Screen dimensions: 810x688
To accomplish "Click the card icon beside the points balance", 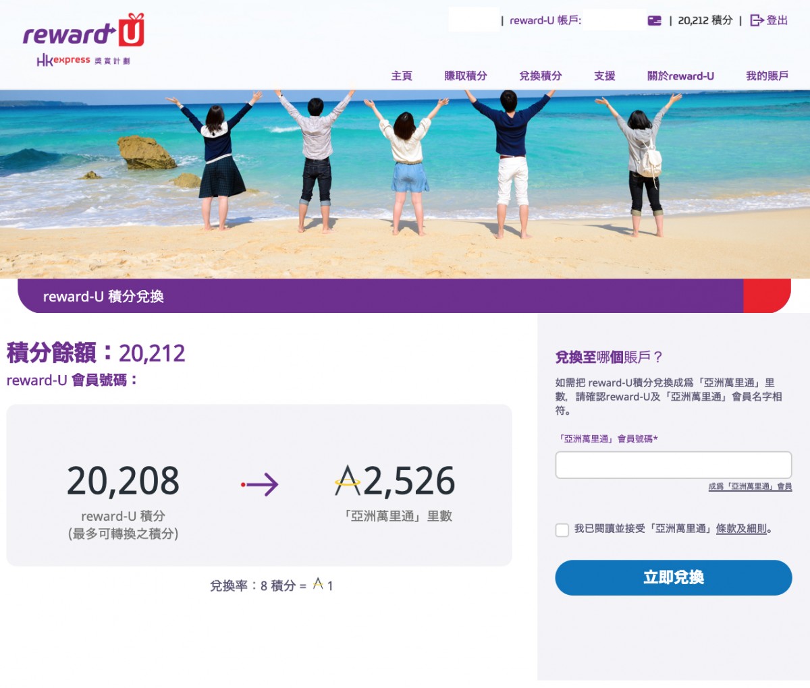I will coord(654,21).
